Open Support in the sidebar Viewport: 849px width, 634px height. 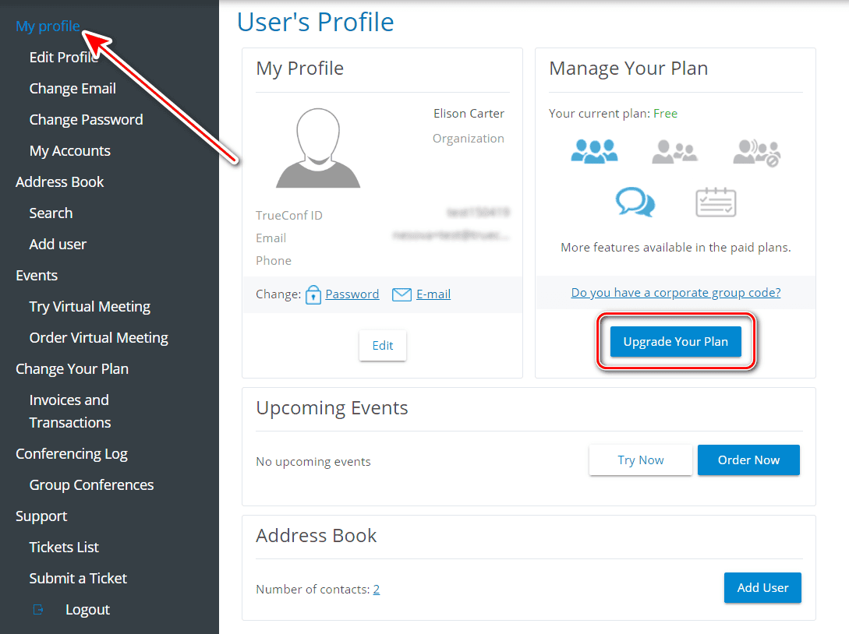[x=41, y=516]
